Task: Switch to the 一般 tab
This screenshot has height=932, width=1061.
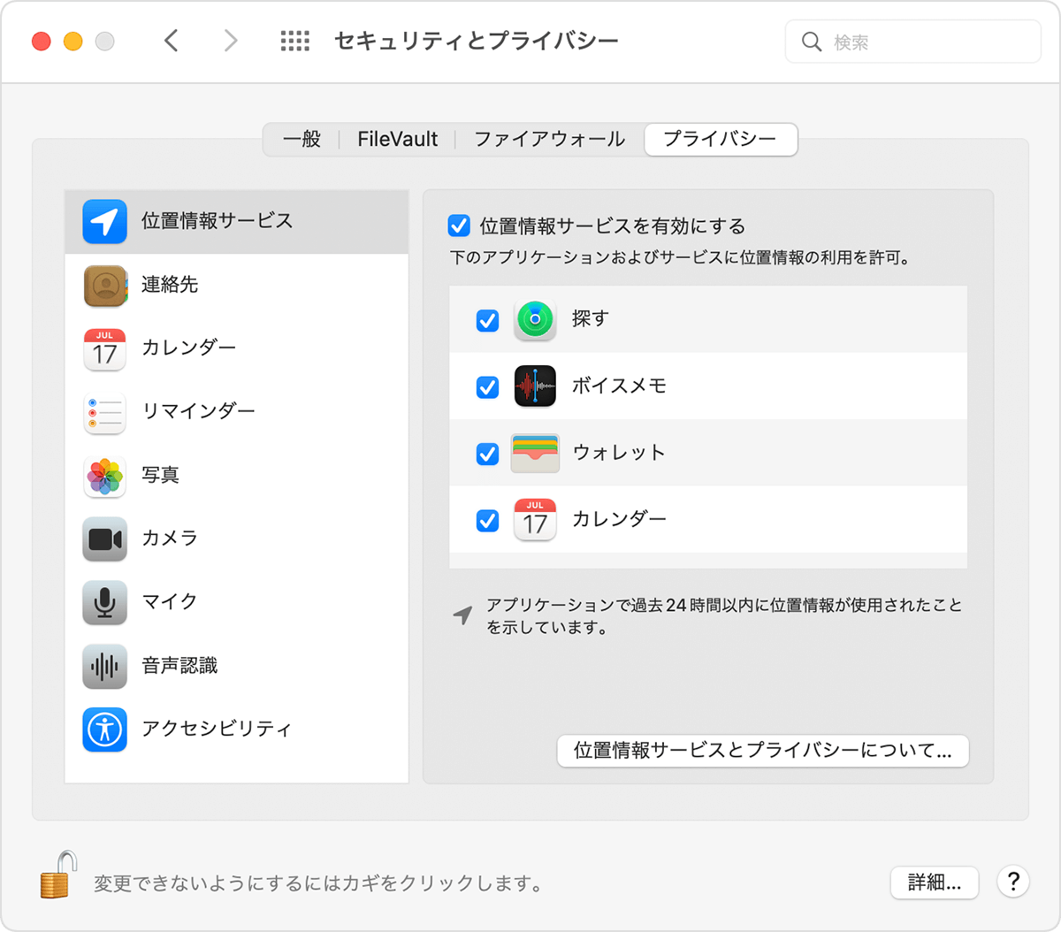Action: (x=302, y=139)
